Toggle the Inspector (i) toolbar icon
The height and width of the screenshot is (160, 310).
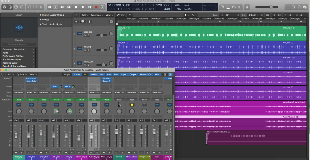10,7
